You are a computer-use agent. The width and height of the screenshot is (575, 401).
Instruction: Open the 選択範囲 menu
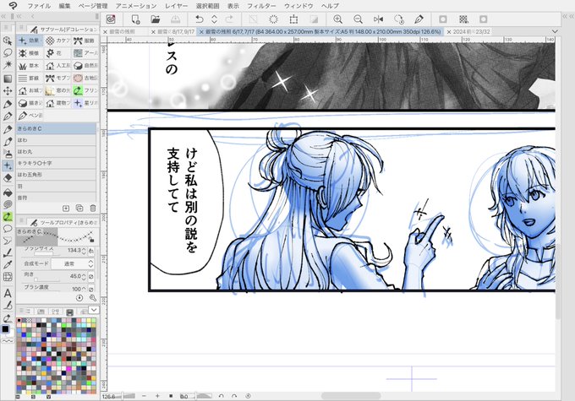pos(207,6)
